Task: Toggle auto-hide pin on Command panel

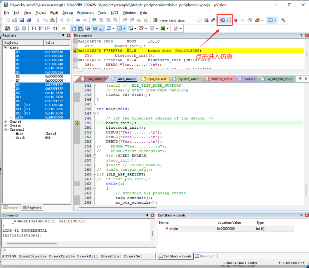Action: (x=147, y=215)
